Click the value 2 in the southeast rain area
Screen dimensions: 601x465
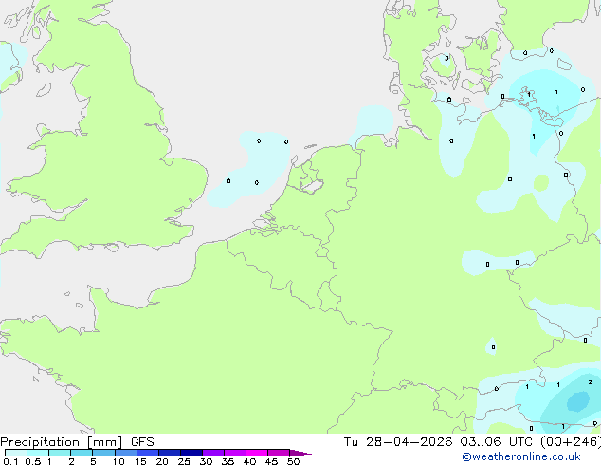click(590, 381)
